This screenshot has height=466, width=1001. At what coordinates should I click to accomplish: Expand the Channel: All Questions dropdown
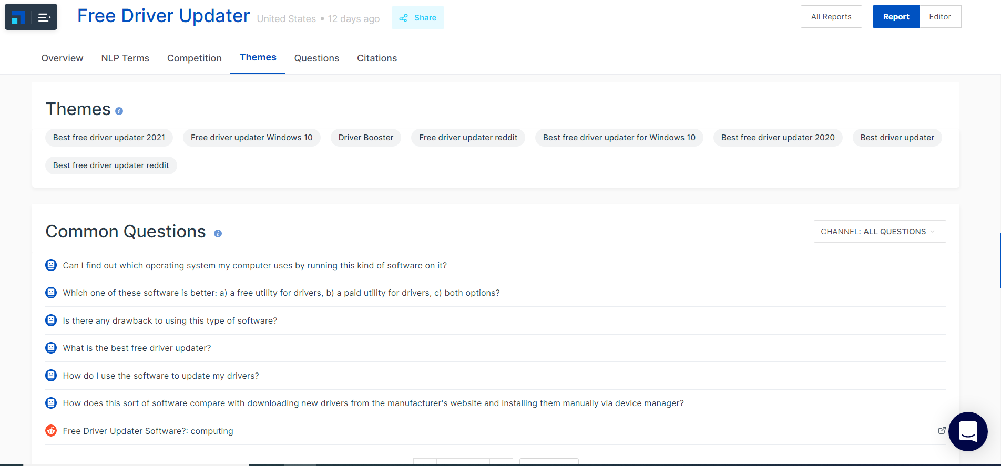coord(880,232)
